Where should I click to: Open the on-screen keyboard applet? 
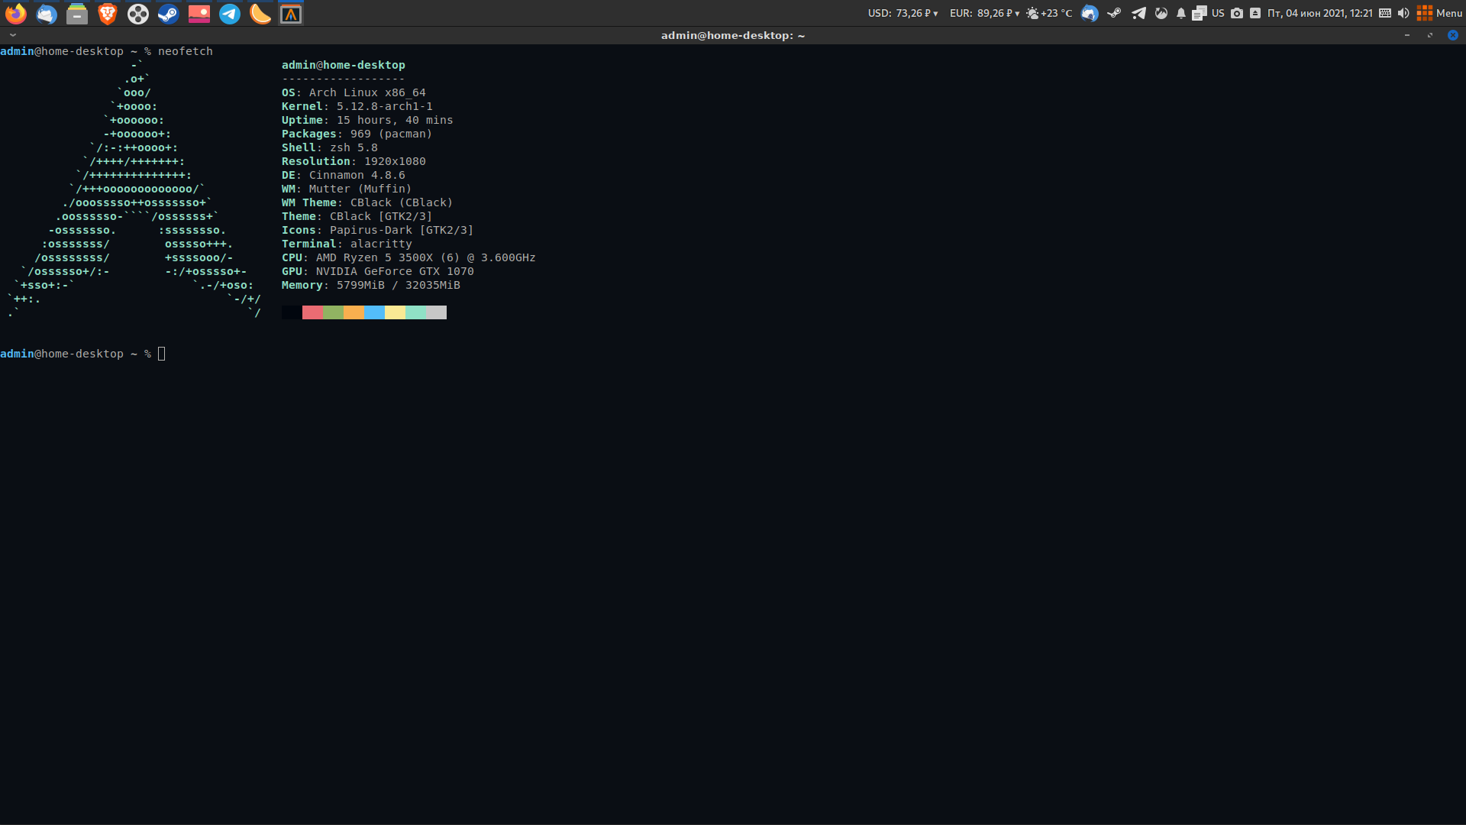(1385, 13)
